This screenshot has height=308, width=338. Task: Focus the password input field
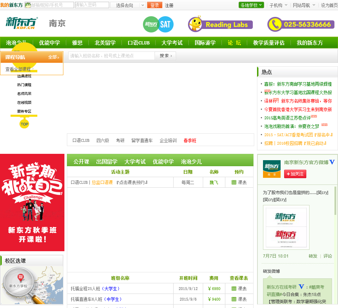pos(92,5)
